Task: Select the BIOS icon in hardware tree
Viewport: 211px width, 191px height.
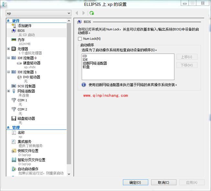Action: click(14, 31)
